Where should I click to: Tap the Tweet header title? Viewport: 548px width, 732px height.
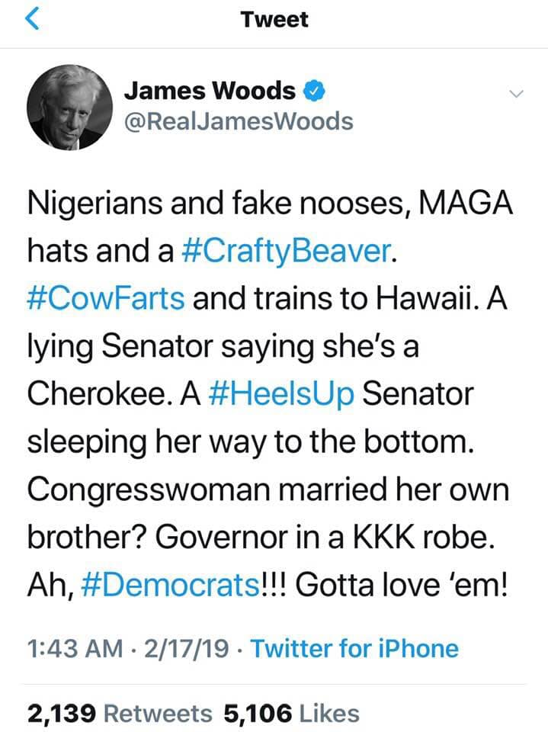[x=274, y=20]
